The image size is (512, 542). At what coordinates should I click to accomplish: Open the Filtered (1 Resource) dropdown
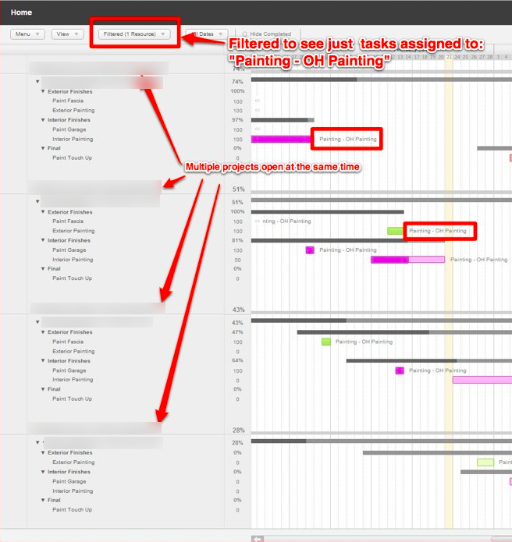click(x=134, y=34)
